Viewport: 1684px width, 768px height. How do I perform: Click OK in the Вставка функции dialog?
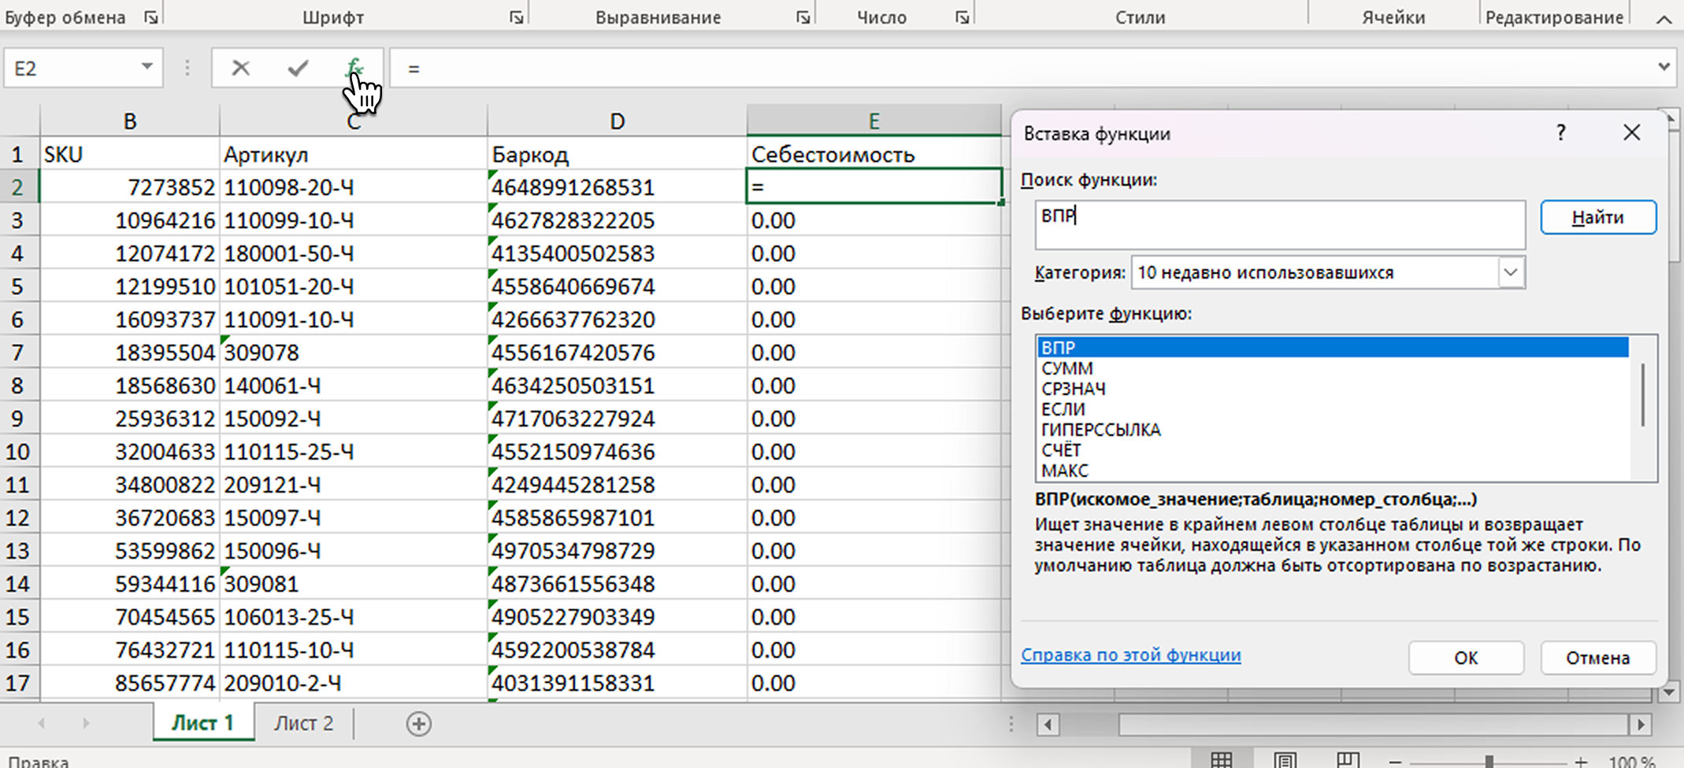(x=1465, y=658)
